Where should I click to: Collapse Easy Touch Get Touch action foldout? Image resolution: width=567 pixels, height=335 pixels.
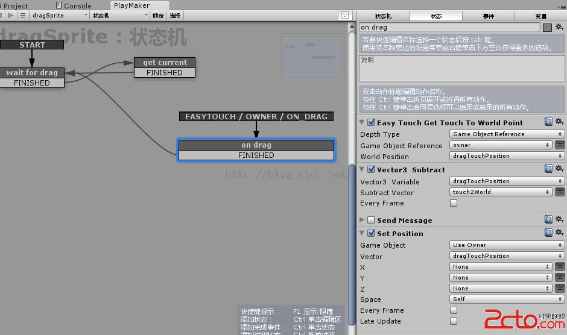point(361,122)
